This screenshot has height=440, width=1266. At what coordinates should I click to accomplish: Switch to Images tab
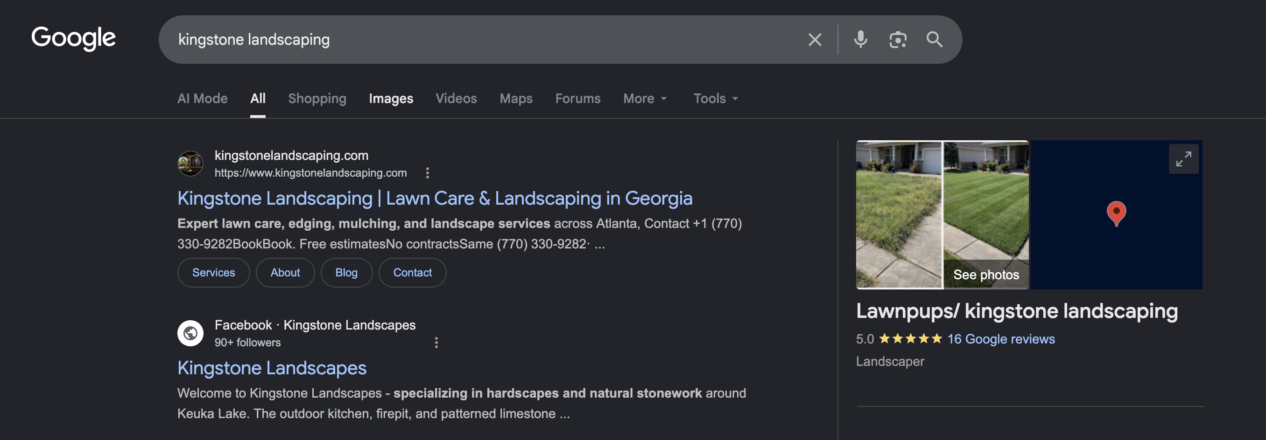point(391,99)
